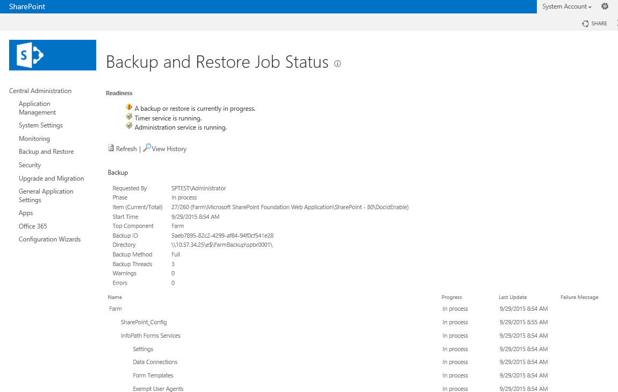This screenshot has height=392, width=618.
Task: Click the Share sync icon
Action: click(x=585, y=24)
